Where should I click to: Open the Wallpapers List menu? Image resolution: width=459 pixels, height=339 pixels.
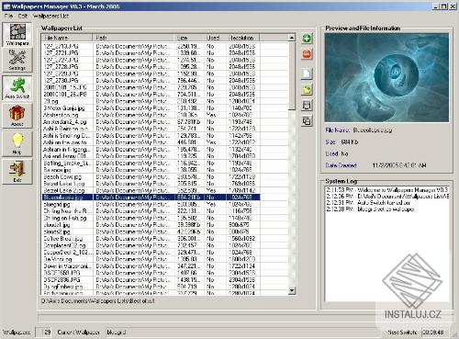(50, 16)
